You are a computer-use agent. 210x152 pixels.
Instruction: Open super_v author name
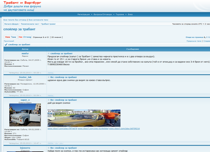point(25,100)
